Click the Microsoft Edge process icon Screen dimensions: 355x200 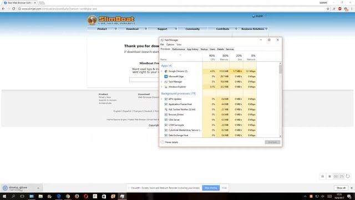pos(166,77)
